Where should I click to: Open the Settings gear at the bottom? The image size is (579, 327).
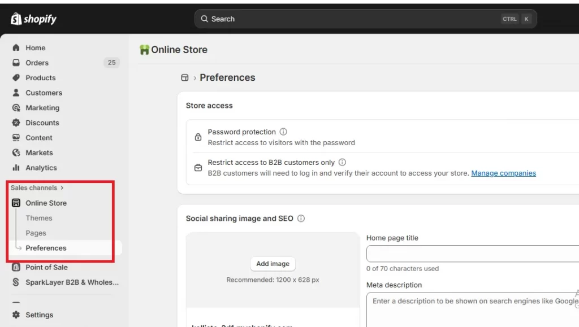16,315
